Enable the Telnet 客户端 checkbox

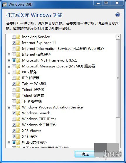(14, 96)
